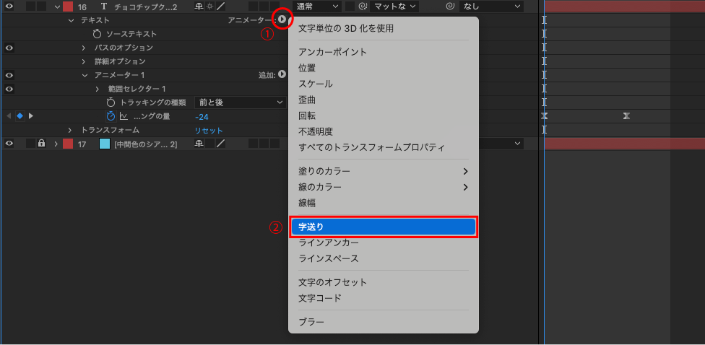Click the cyan solid swatch of layer 17
The width and height of the screenshot is (705, 345).
coord(105,144)
